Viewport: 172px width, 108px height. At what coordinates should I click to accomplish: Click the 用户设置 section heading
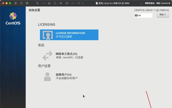(44, 66)
